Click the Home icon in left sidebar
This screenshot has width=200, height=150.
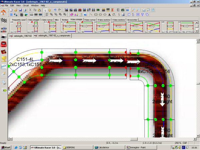coord(4,12)
